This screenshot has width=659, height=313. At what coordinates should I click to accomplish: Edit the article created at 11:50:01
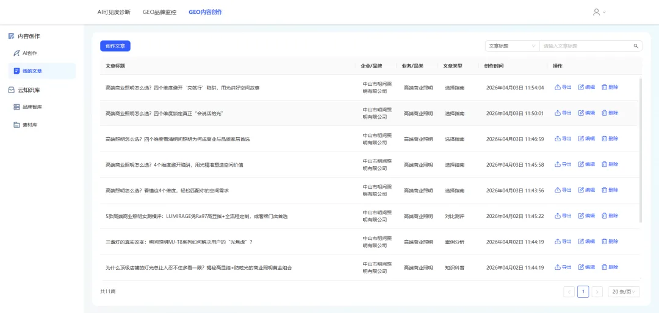click(587, 113)
